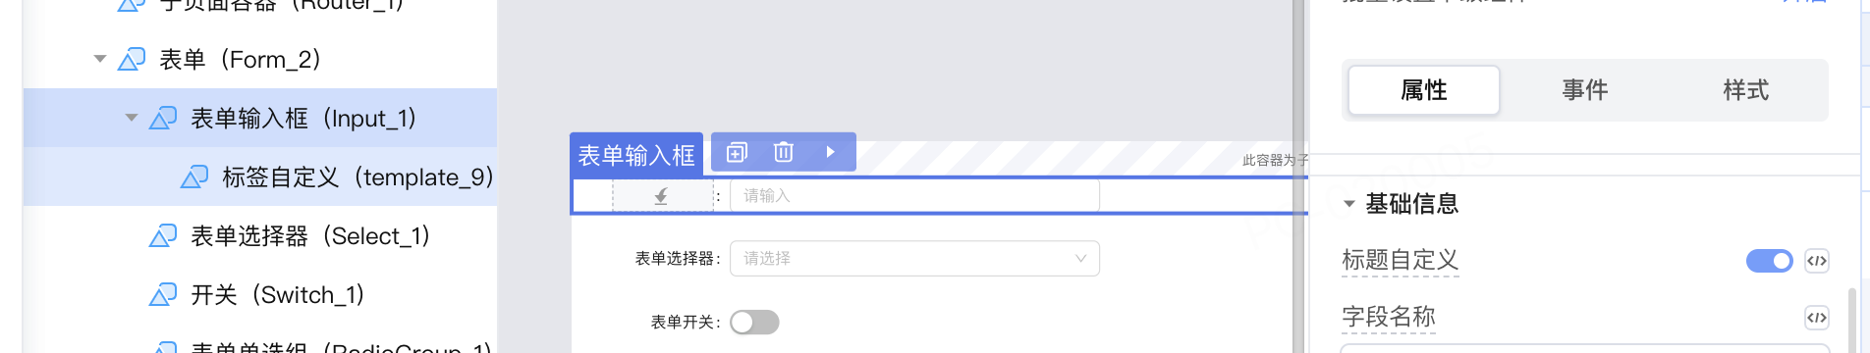Switch to the 事件 tab
This screenshot has width=1870, height=353.
[x=1585, y=90]
